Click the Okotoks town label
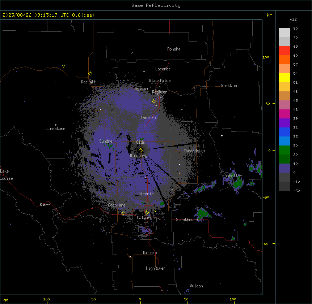 click(149, 253)
